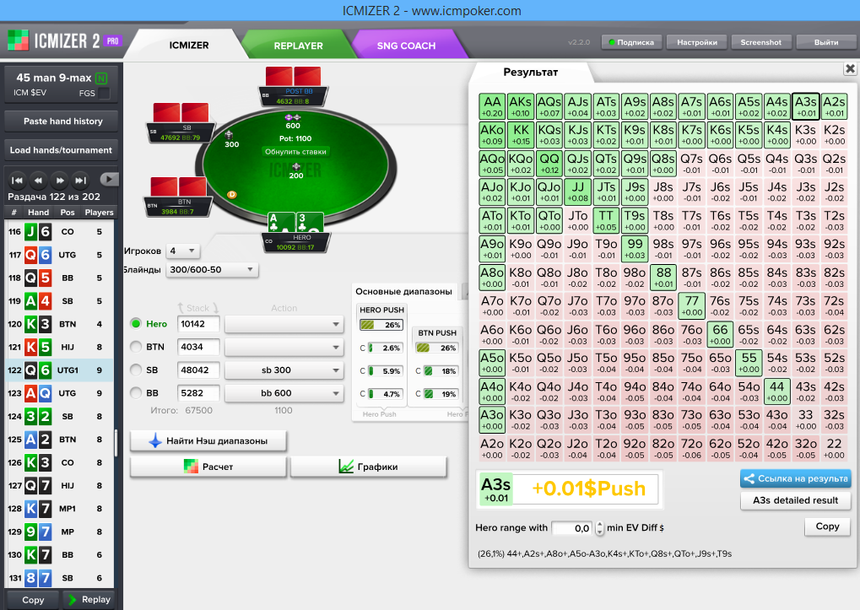Open the sb 300 action dropdown
860x610 pixels.
coord(284,370)
